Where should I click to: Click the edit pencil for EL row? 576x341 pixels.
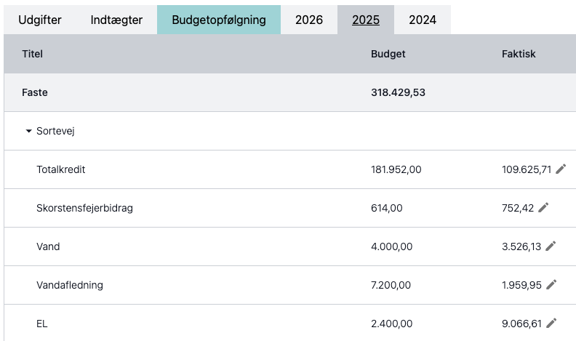pos(551,324)
